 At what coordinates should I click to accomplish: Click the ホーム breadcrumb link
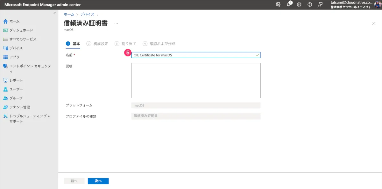tap(69, 14)
